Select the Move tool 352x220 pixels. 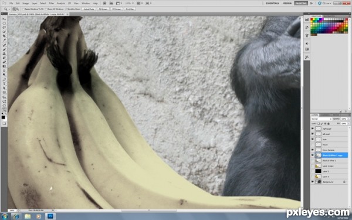(x=4, y=19)
